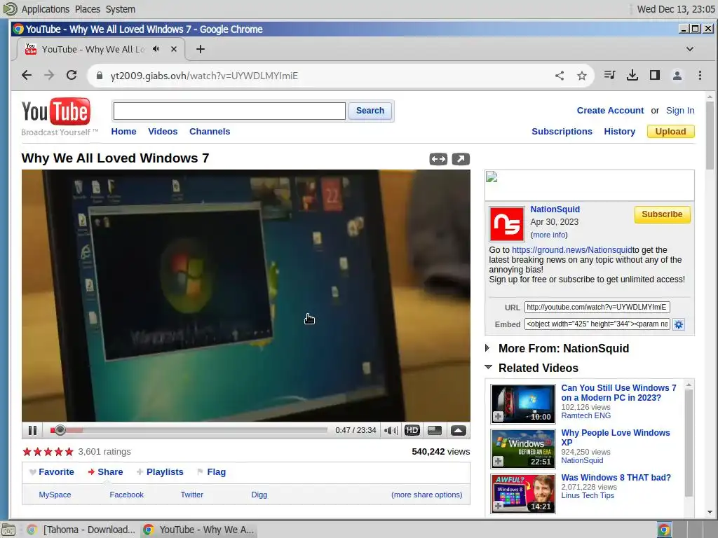Open NationSquid channel avatar
The image size is (718, 538).
click(506, 223)
